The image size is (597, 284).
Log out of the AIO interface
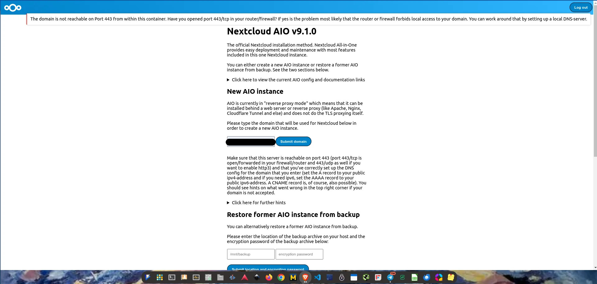[x=581, y=7]
